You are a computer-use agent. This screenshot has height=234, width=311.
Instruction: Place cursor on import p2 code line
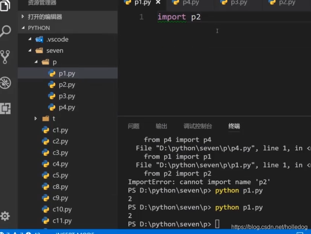179,17
